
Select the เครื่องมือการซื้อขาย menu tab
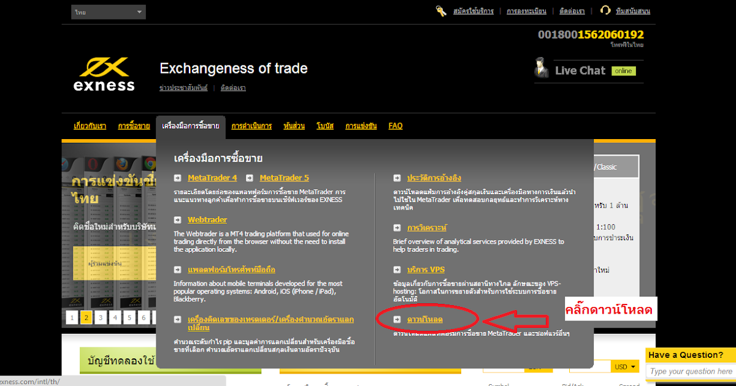point(191,126)
